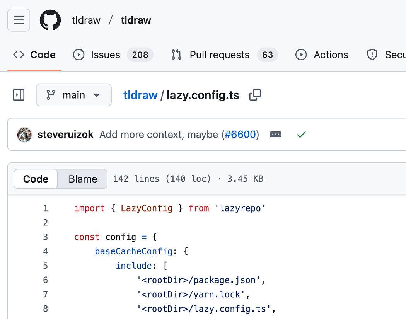Open the Issues tab
This screenshot has width=406, height=319.
click(x=113, y=55)
